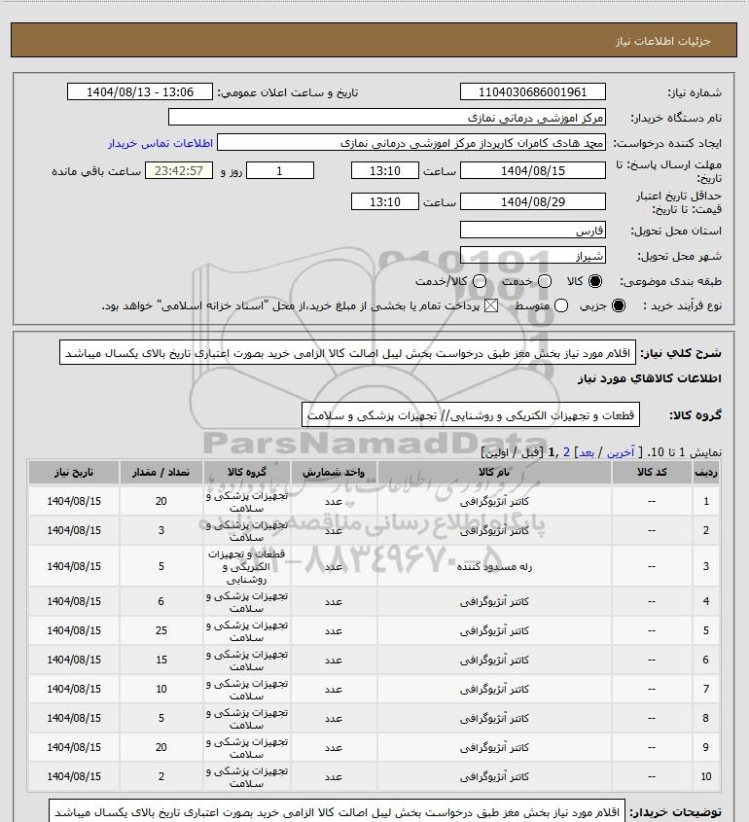Click quantity 15 in row 6
749x822 pixels.
(160, 660)
